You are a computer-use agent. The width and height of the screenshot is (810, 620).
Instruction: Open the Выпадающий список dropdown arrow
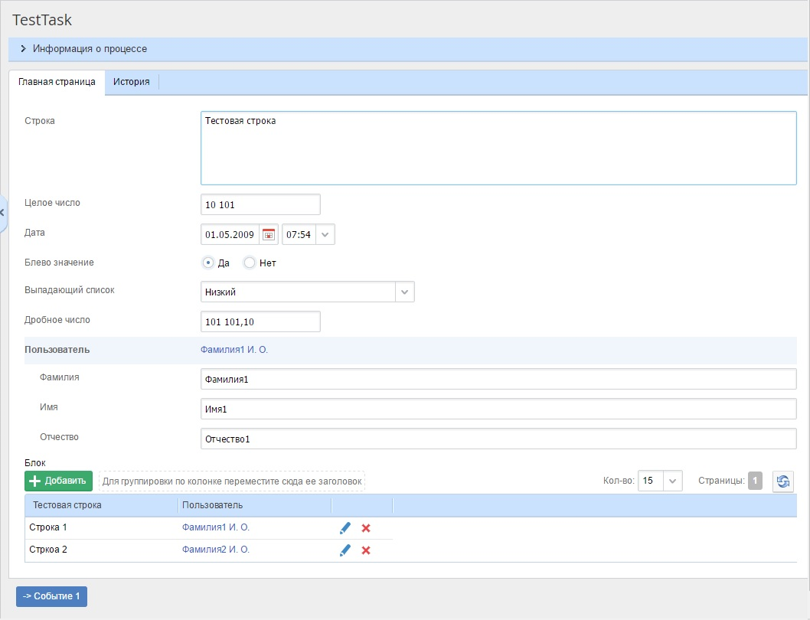[405, 292]
